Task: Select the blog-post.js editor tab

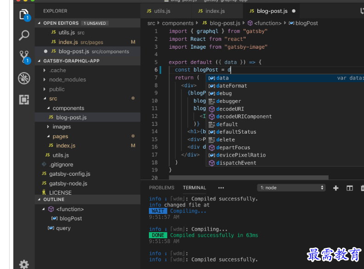Action: coord(271,11)
